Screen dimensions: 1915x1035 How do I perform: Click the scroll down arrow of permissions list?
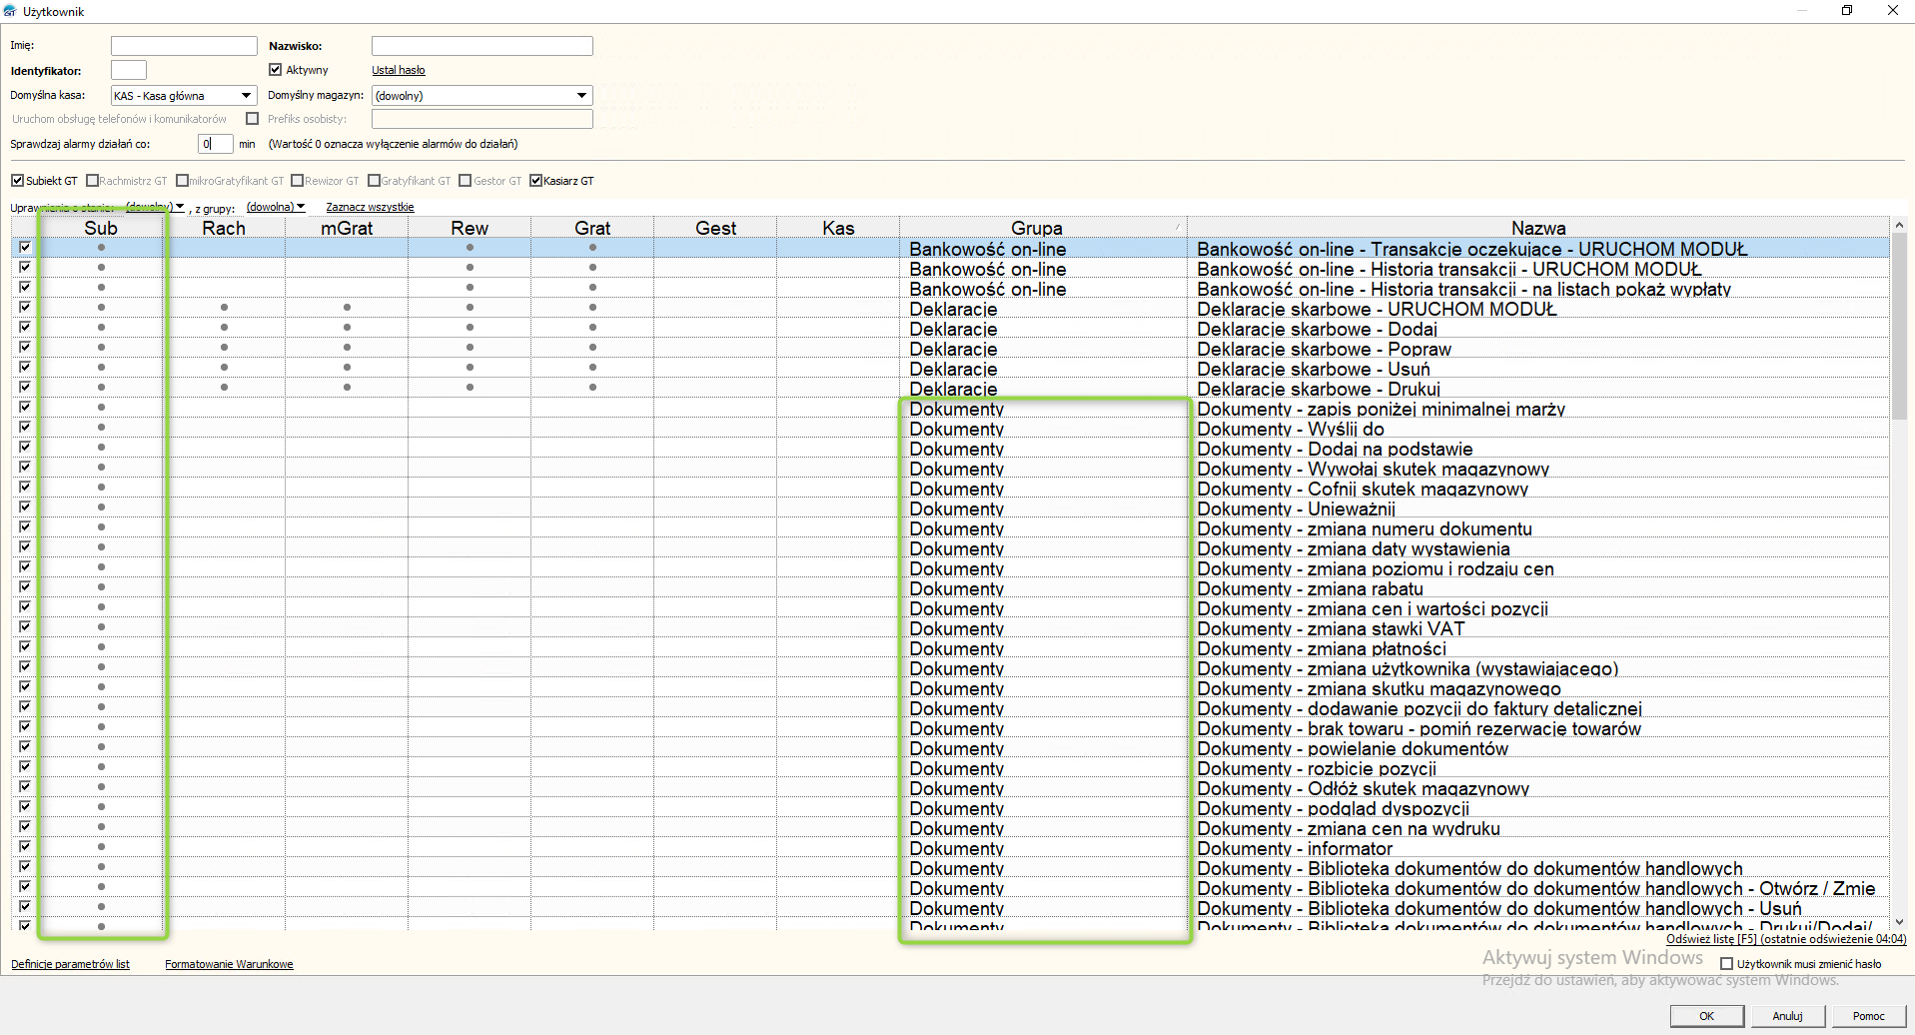(x=1899, y=922)
